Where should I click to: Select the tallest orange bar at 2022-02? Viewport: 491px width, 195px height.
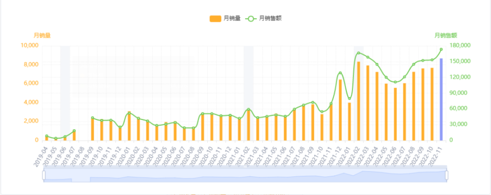pos(359,101)
